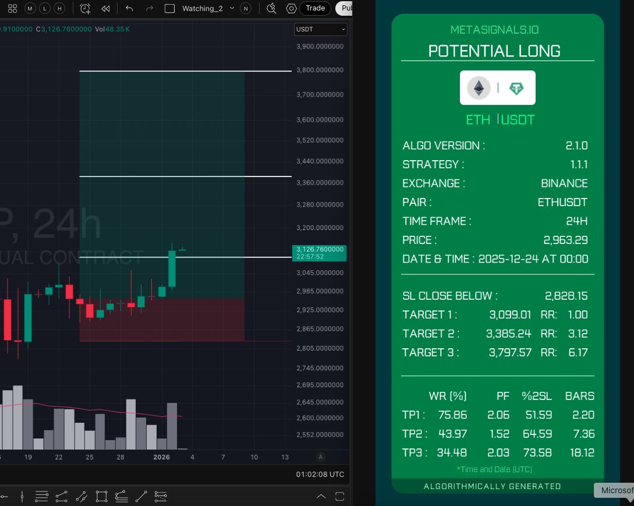Open the Watching_2 layout name
This screenshot has width=634, height=506.
coord(202,9)
